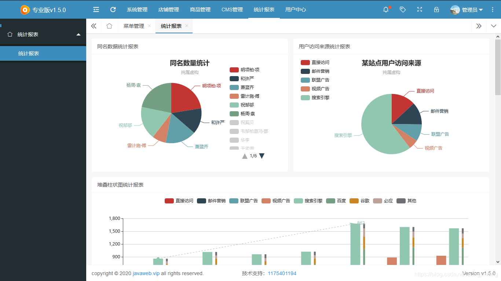Close the 菜单管理 tab
The image size is (501, 281).
coord(149,26)
